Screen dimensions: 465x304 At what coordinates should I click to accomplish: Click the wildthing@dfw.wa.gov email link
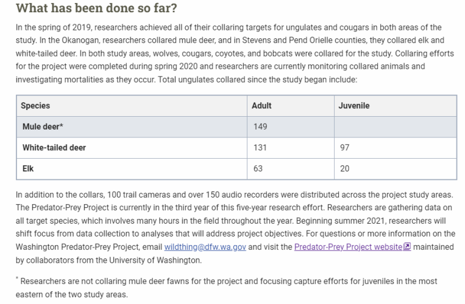206,247
